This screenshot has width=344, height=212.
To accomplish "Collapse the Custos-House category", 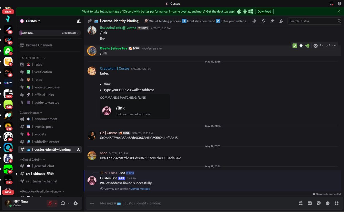I will (x=31, y=112).
